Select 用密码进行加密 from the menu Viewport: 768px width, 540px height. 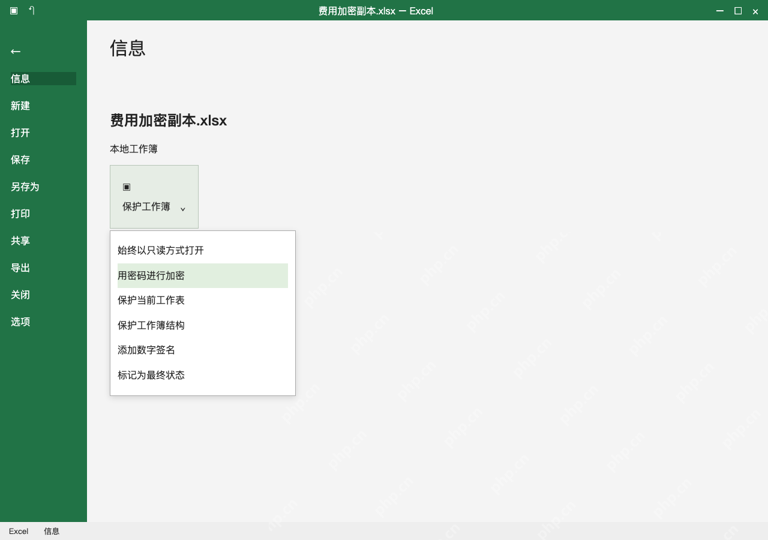(x=203, y=275)
